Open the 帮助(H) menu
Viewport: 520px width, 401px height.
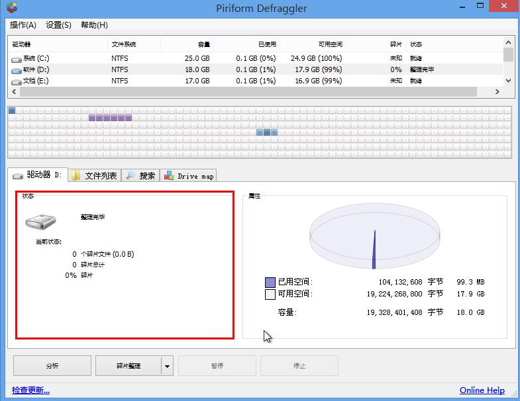[94, 25]
